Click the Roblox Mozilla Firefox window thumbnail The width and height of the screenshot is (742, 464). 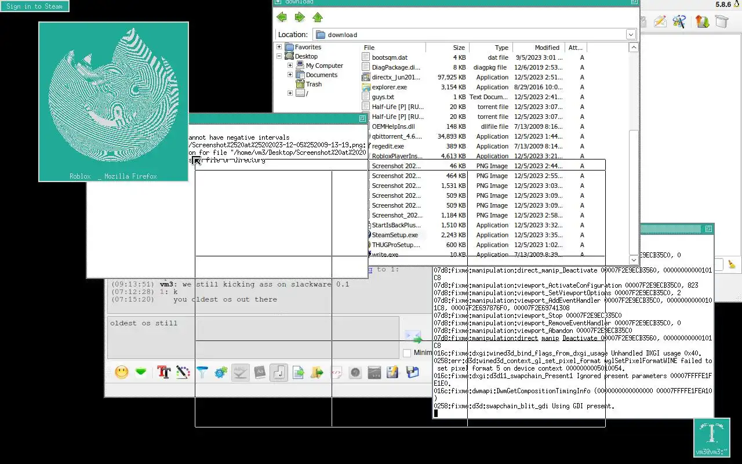pyautogui.click(x=114, y=102)
